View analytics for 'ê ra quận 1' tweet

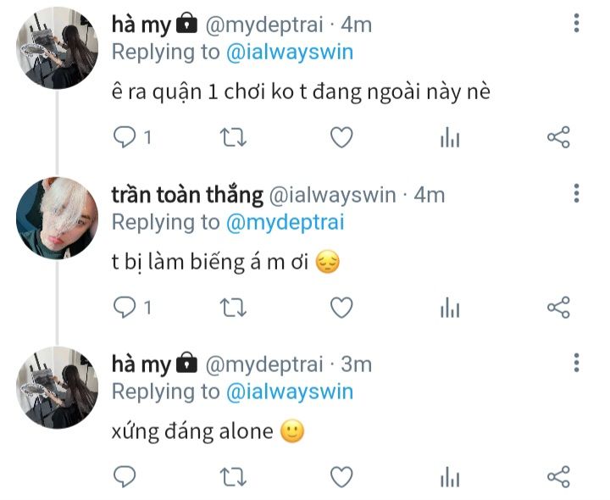pos(450,137)
